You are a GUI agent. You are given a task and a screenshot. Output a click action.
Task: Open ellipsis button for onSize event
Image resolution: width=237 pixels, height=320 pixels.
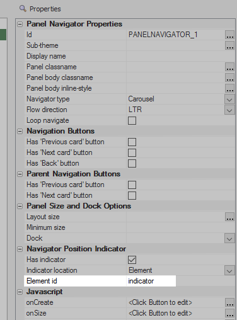(x=229, y=313)
